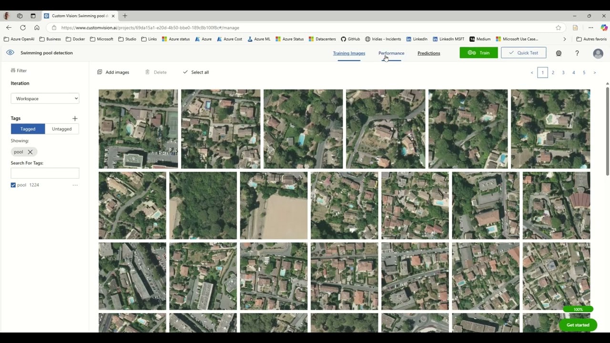Screen dimensions: 610x343
Task: Expand the bookmarks overflow chevron
Action: pos(565,39)
